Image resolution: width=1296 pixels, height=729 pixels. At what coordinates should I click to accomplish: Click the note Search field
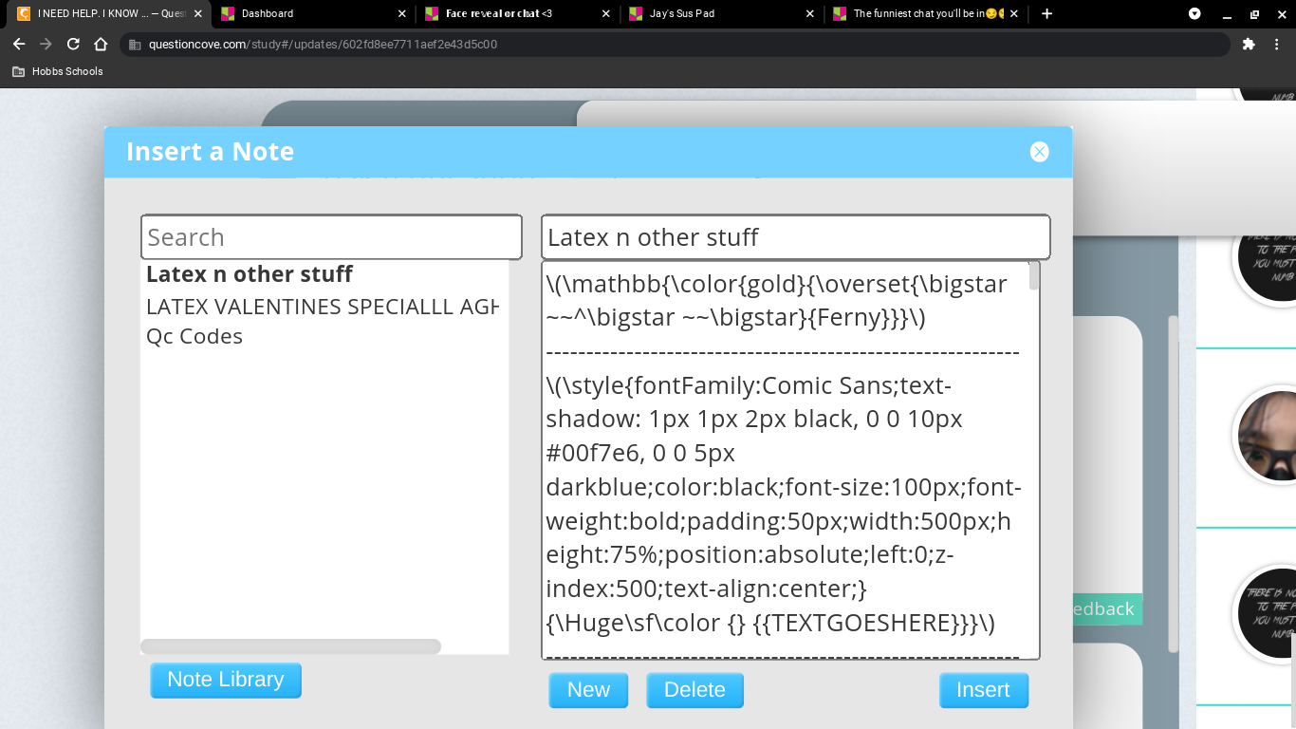[x=331, y=237]
